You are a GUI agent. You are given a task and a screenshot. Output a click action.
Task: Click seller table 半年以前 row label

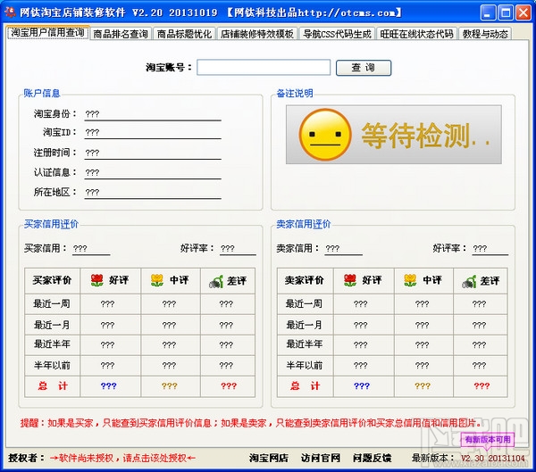[x=305, y=366]
